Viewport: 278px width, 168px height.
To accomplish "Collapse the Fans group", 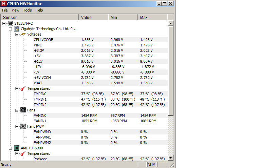I will click(17, 110).
